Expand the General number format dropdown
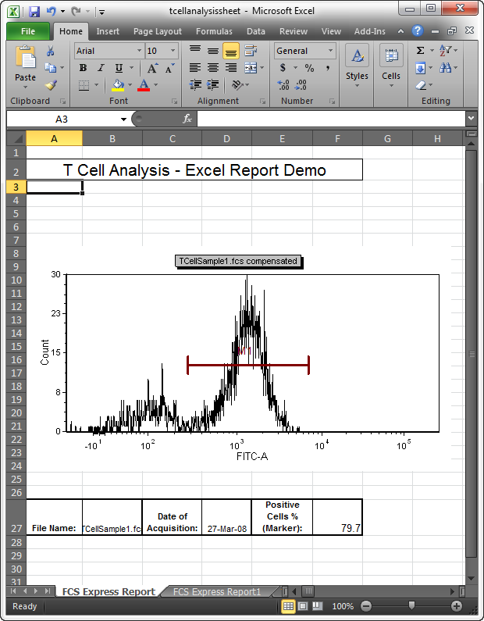This screenshot has width=484, height=621. [330, 51]
